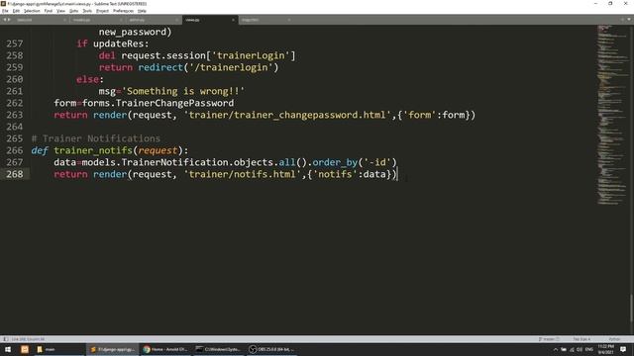Toggle side bar icon in status bar

[x=5, y=339]
